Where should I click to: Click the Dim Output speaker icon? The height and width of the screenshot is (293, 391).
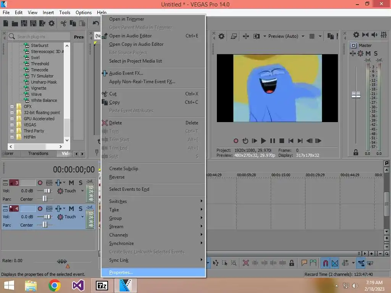pos(374,35)
